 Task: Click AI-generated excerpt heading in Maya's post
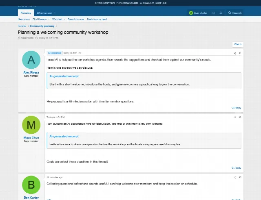click(x=64, y=136)
